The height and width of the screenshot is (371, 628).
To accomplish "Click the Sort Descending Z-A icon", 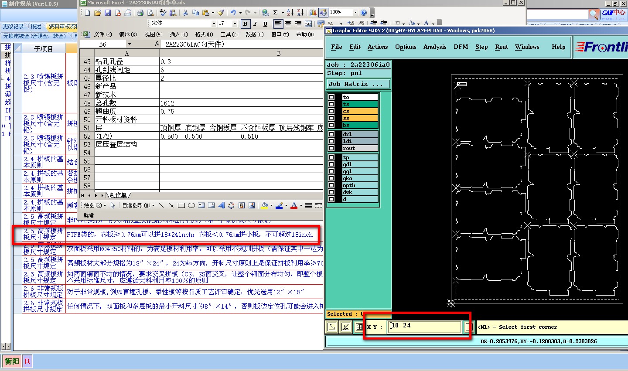I will pyautogui.click(x=300, y=13).
